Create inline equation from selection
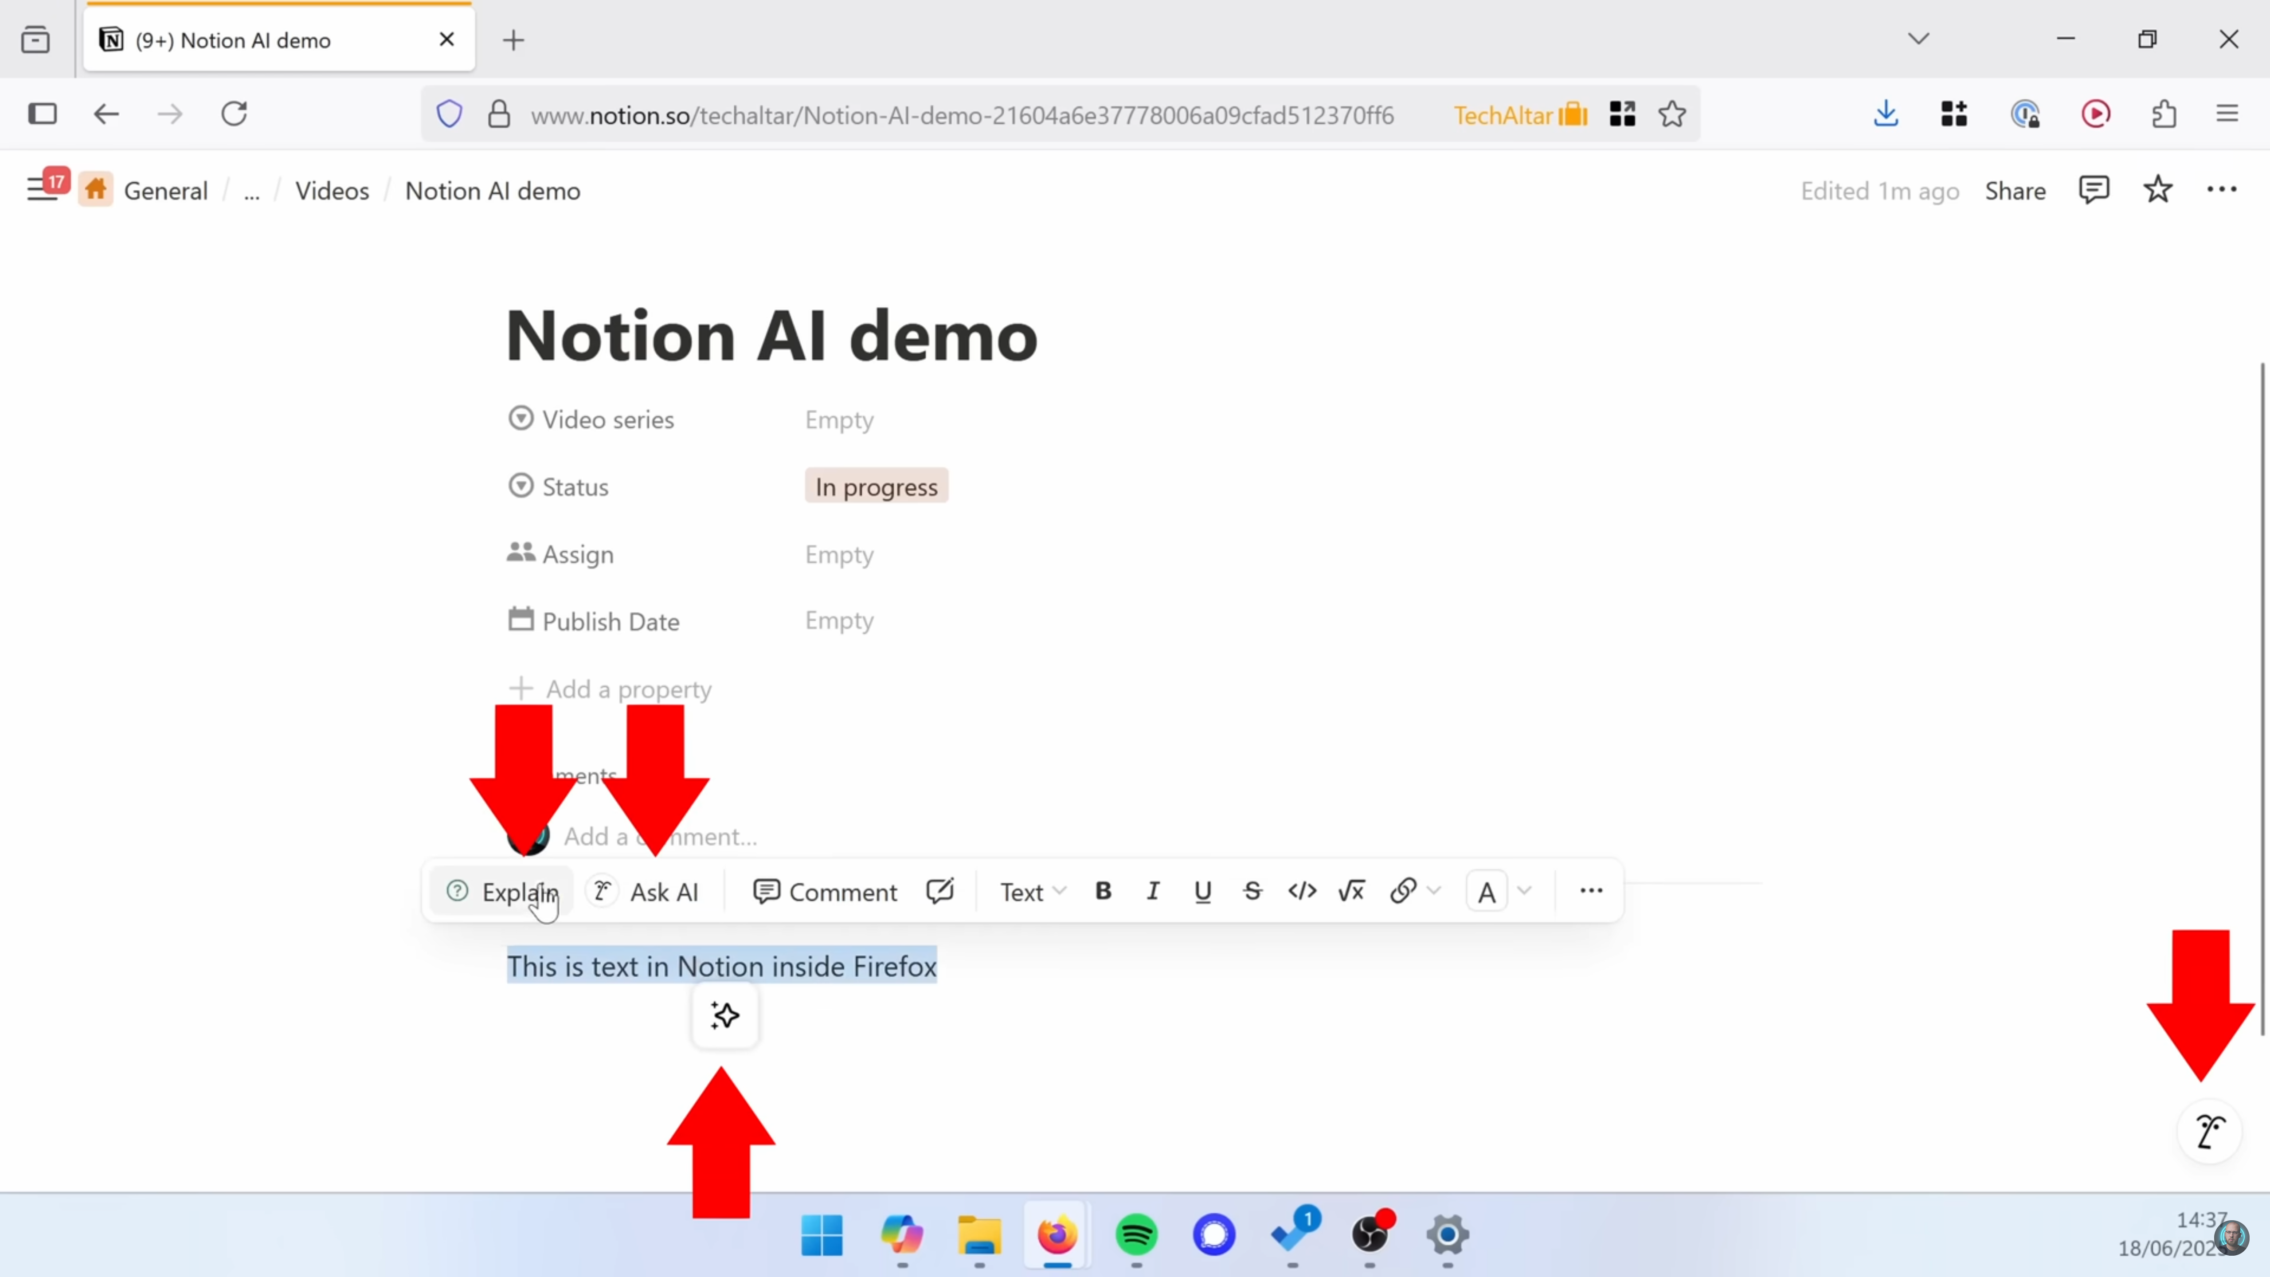Viewport: 2270px width, 1277px height. pos(1351,891)
